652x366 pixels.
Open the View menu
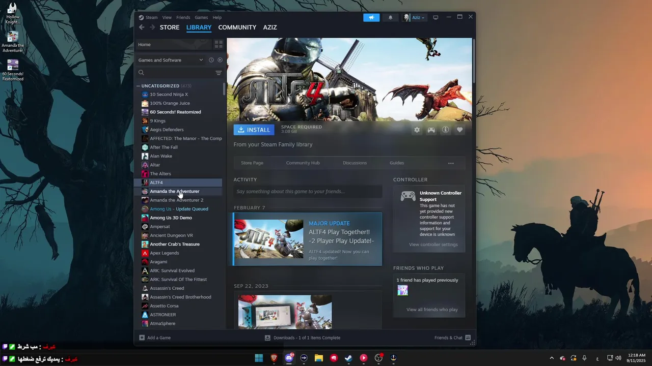(167, 17)
